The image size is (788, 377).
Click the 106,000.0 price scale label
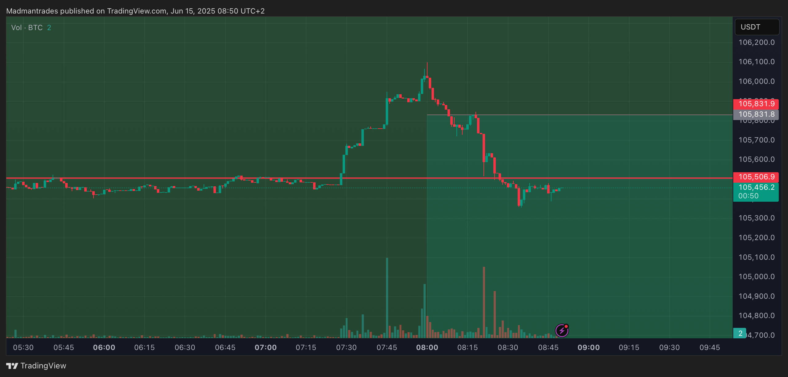pos(757,81)
